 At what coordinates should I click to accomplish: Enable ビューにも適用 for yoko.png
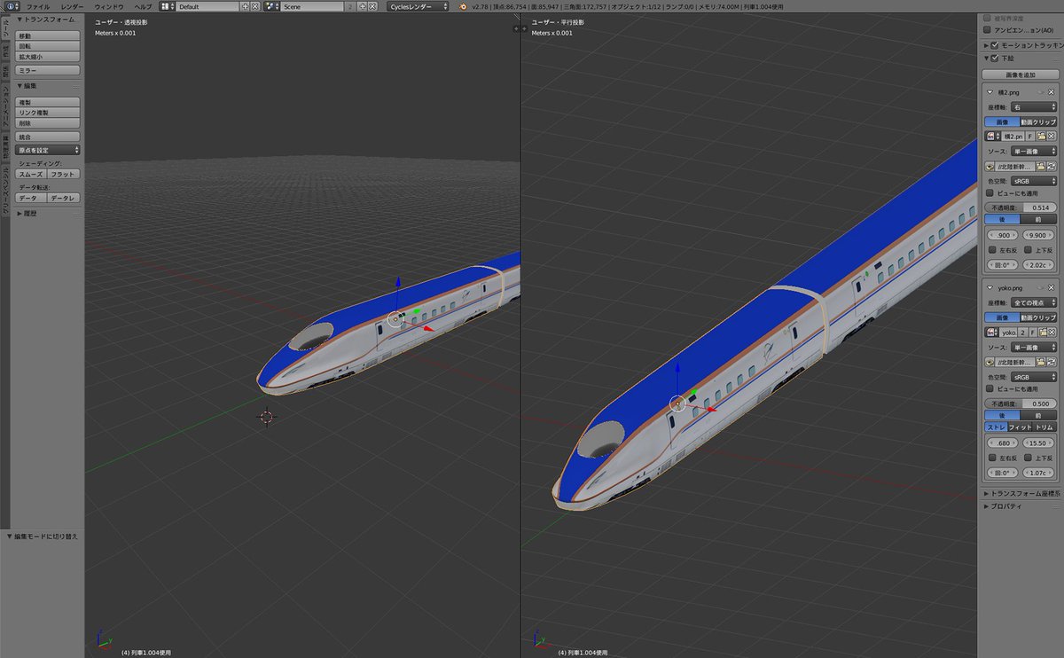[x=990, y=388]
